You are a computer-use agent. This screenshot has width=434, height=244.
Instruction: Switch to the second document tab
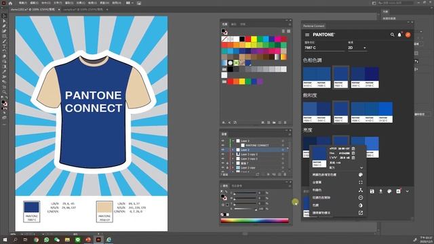pyautogui.click(x=83, y=9)
